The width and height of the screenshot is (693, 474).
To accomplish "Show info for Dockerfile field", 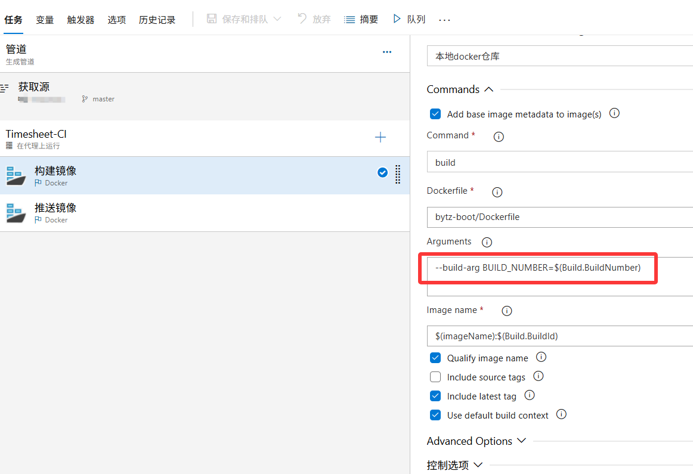I will click(x=497, y=192).
